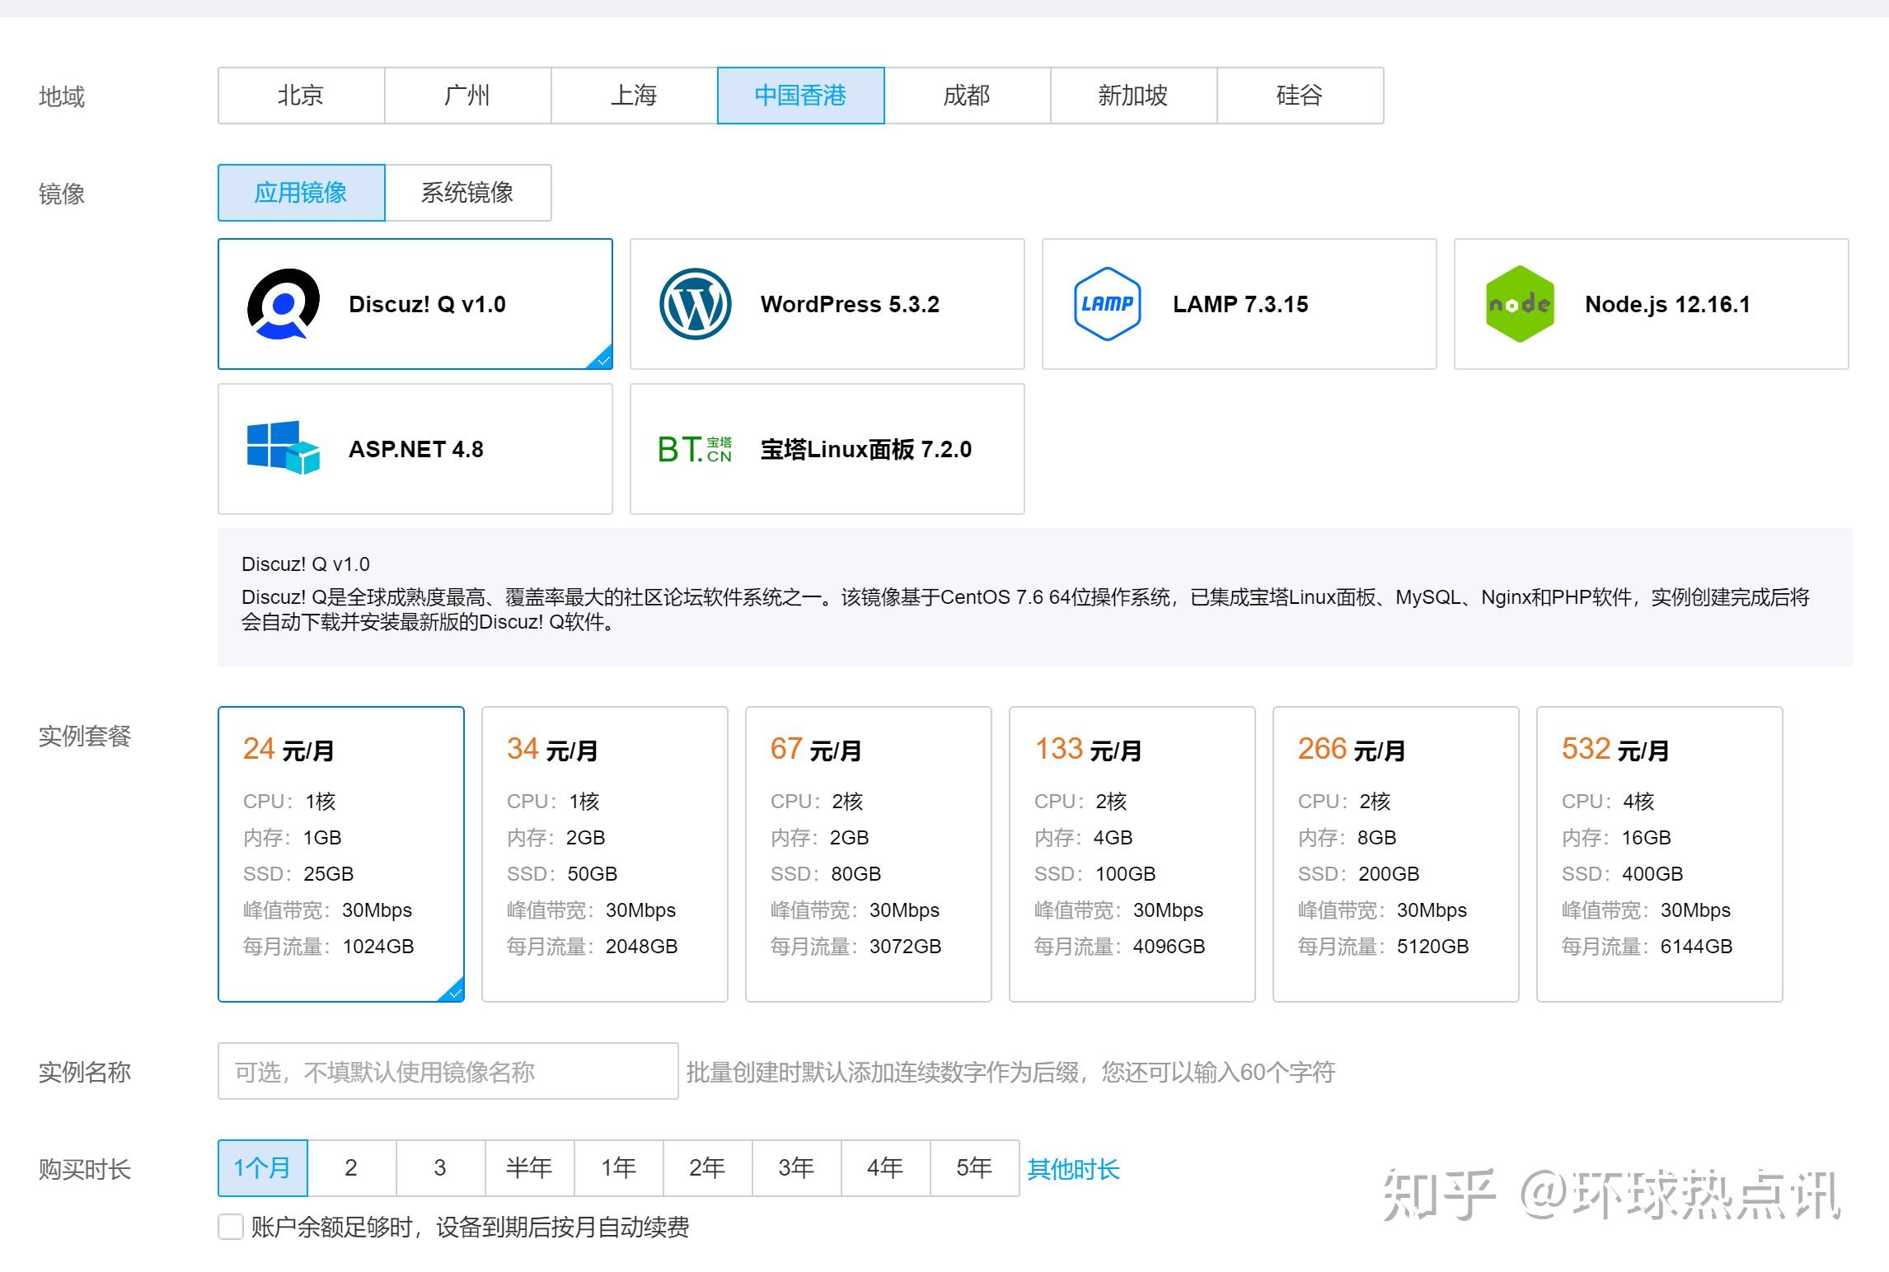
Task: Select the 半年 duration option
Action: click(x=530, y=1168)
